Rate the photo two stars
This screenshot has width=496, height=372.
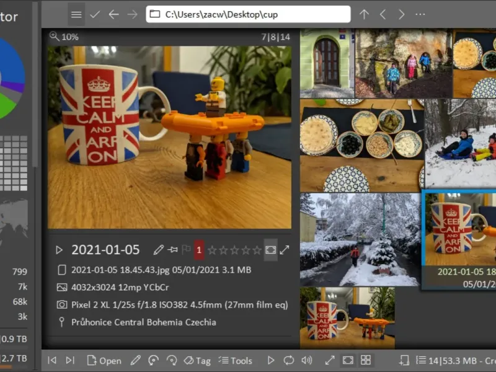click(223, 250)
